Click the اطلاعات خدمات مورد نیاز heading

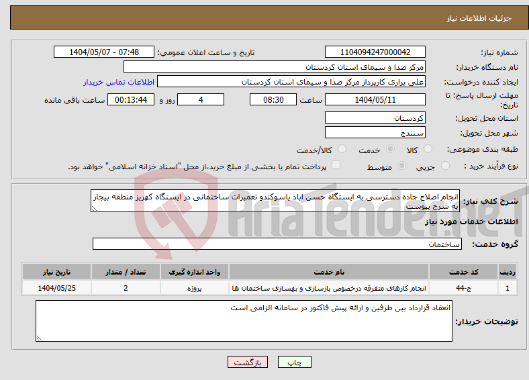pyautogui.click(x=471, y=222)
